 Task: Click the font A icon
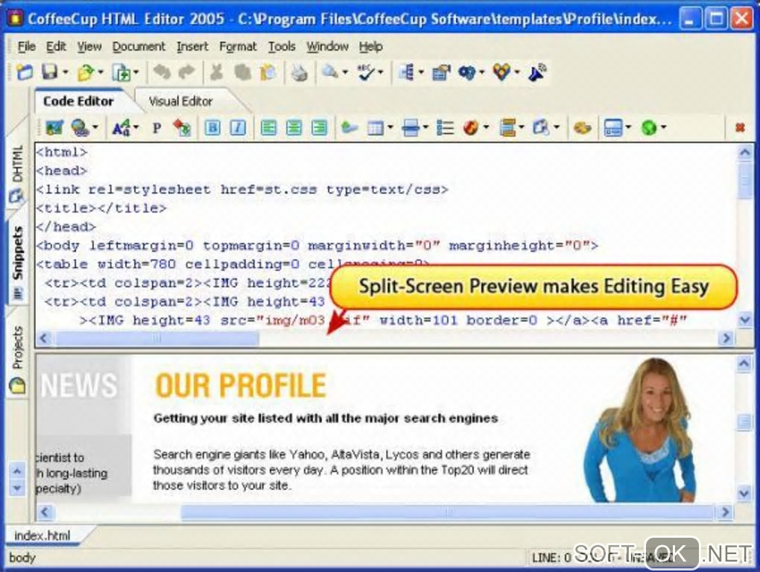[121, 128]
